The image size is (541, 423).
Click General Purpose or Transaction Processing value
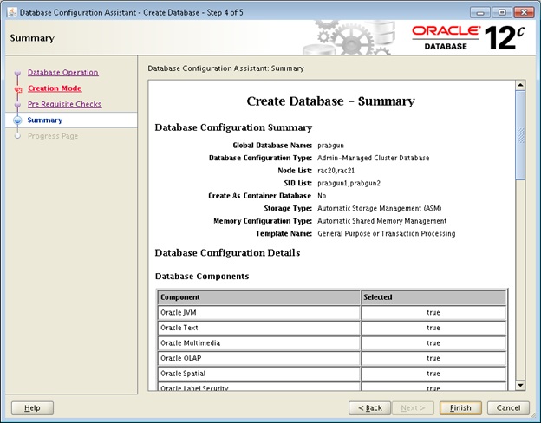pos(387,233)
